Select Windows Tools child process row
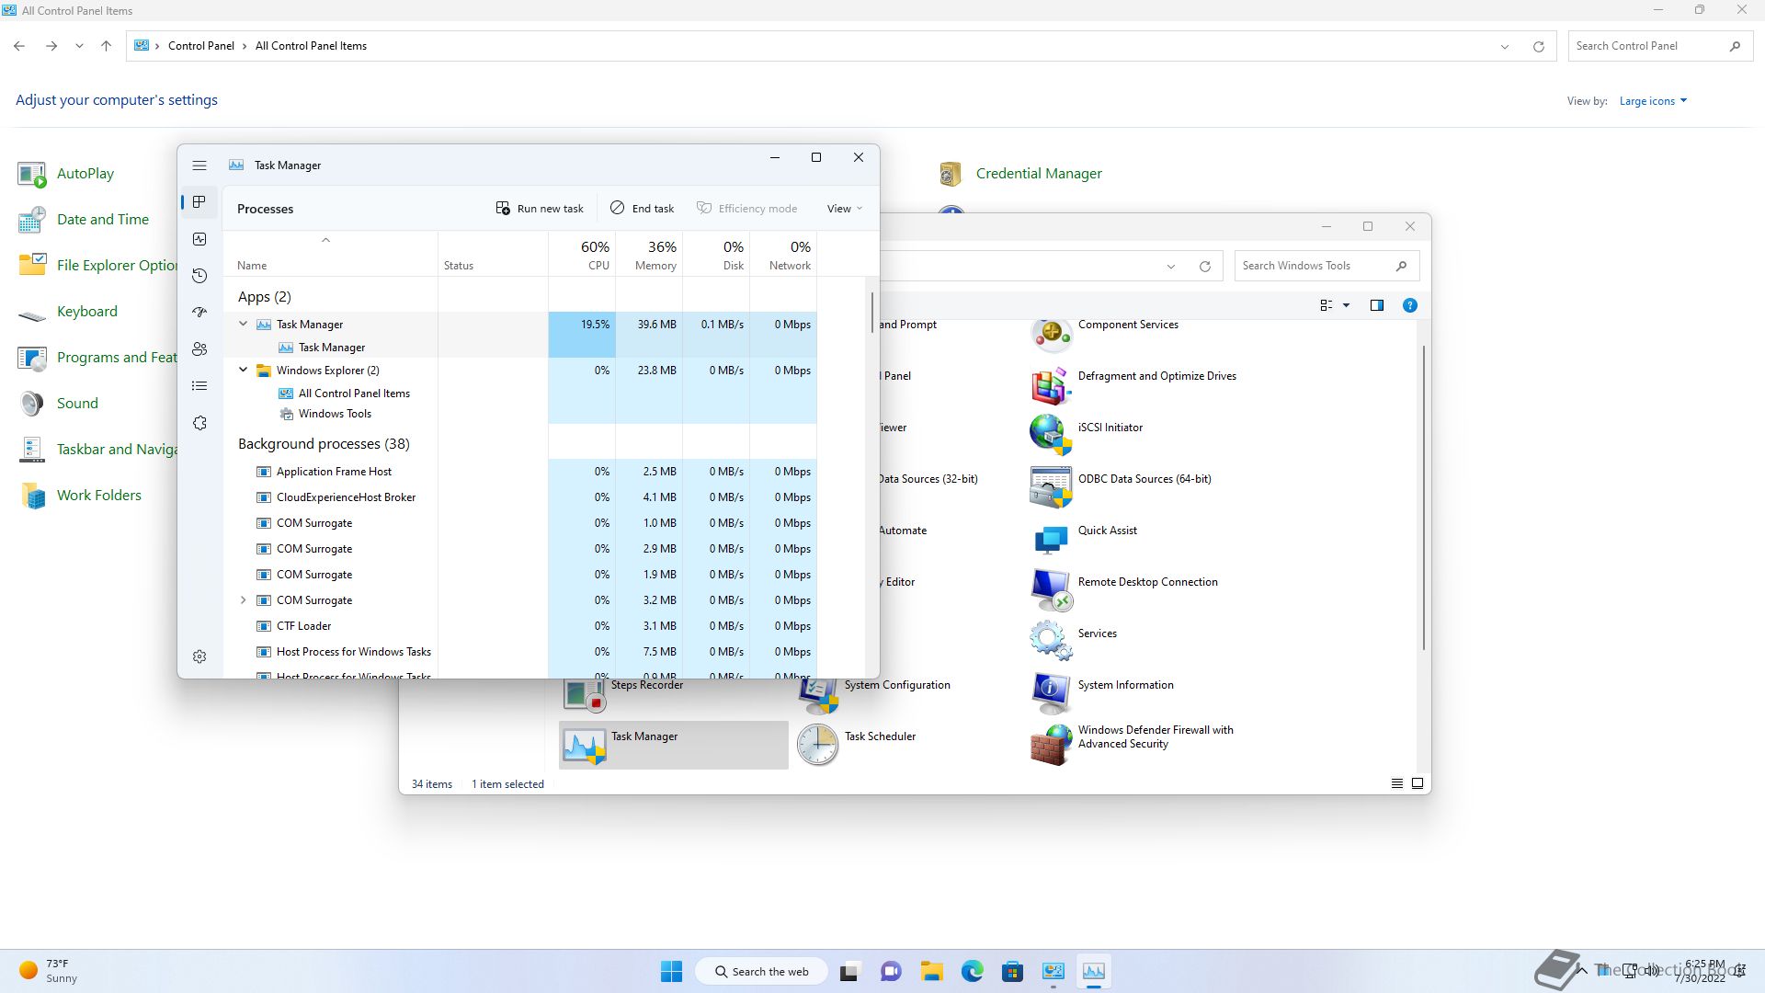The image size is (1765, 993). [335, 414]
